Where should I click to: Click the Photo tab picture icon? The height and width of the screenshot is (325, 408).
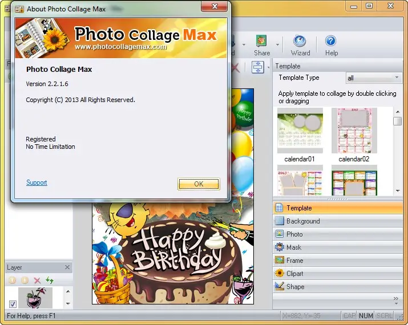[279, 234]
